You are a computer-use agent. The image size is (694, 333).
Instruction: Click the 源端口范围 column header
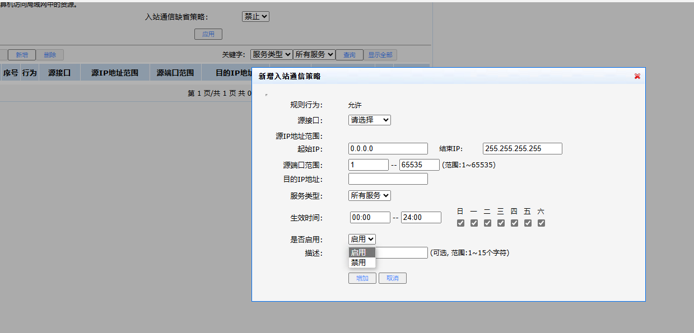click(x=175, y=72)
